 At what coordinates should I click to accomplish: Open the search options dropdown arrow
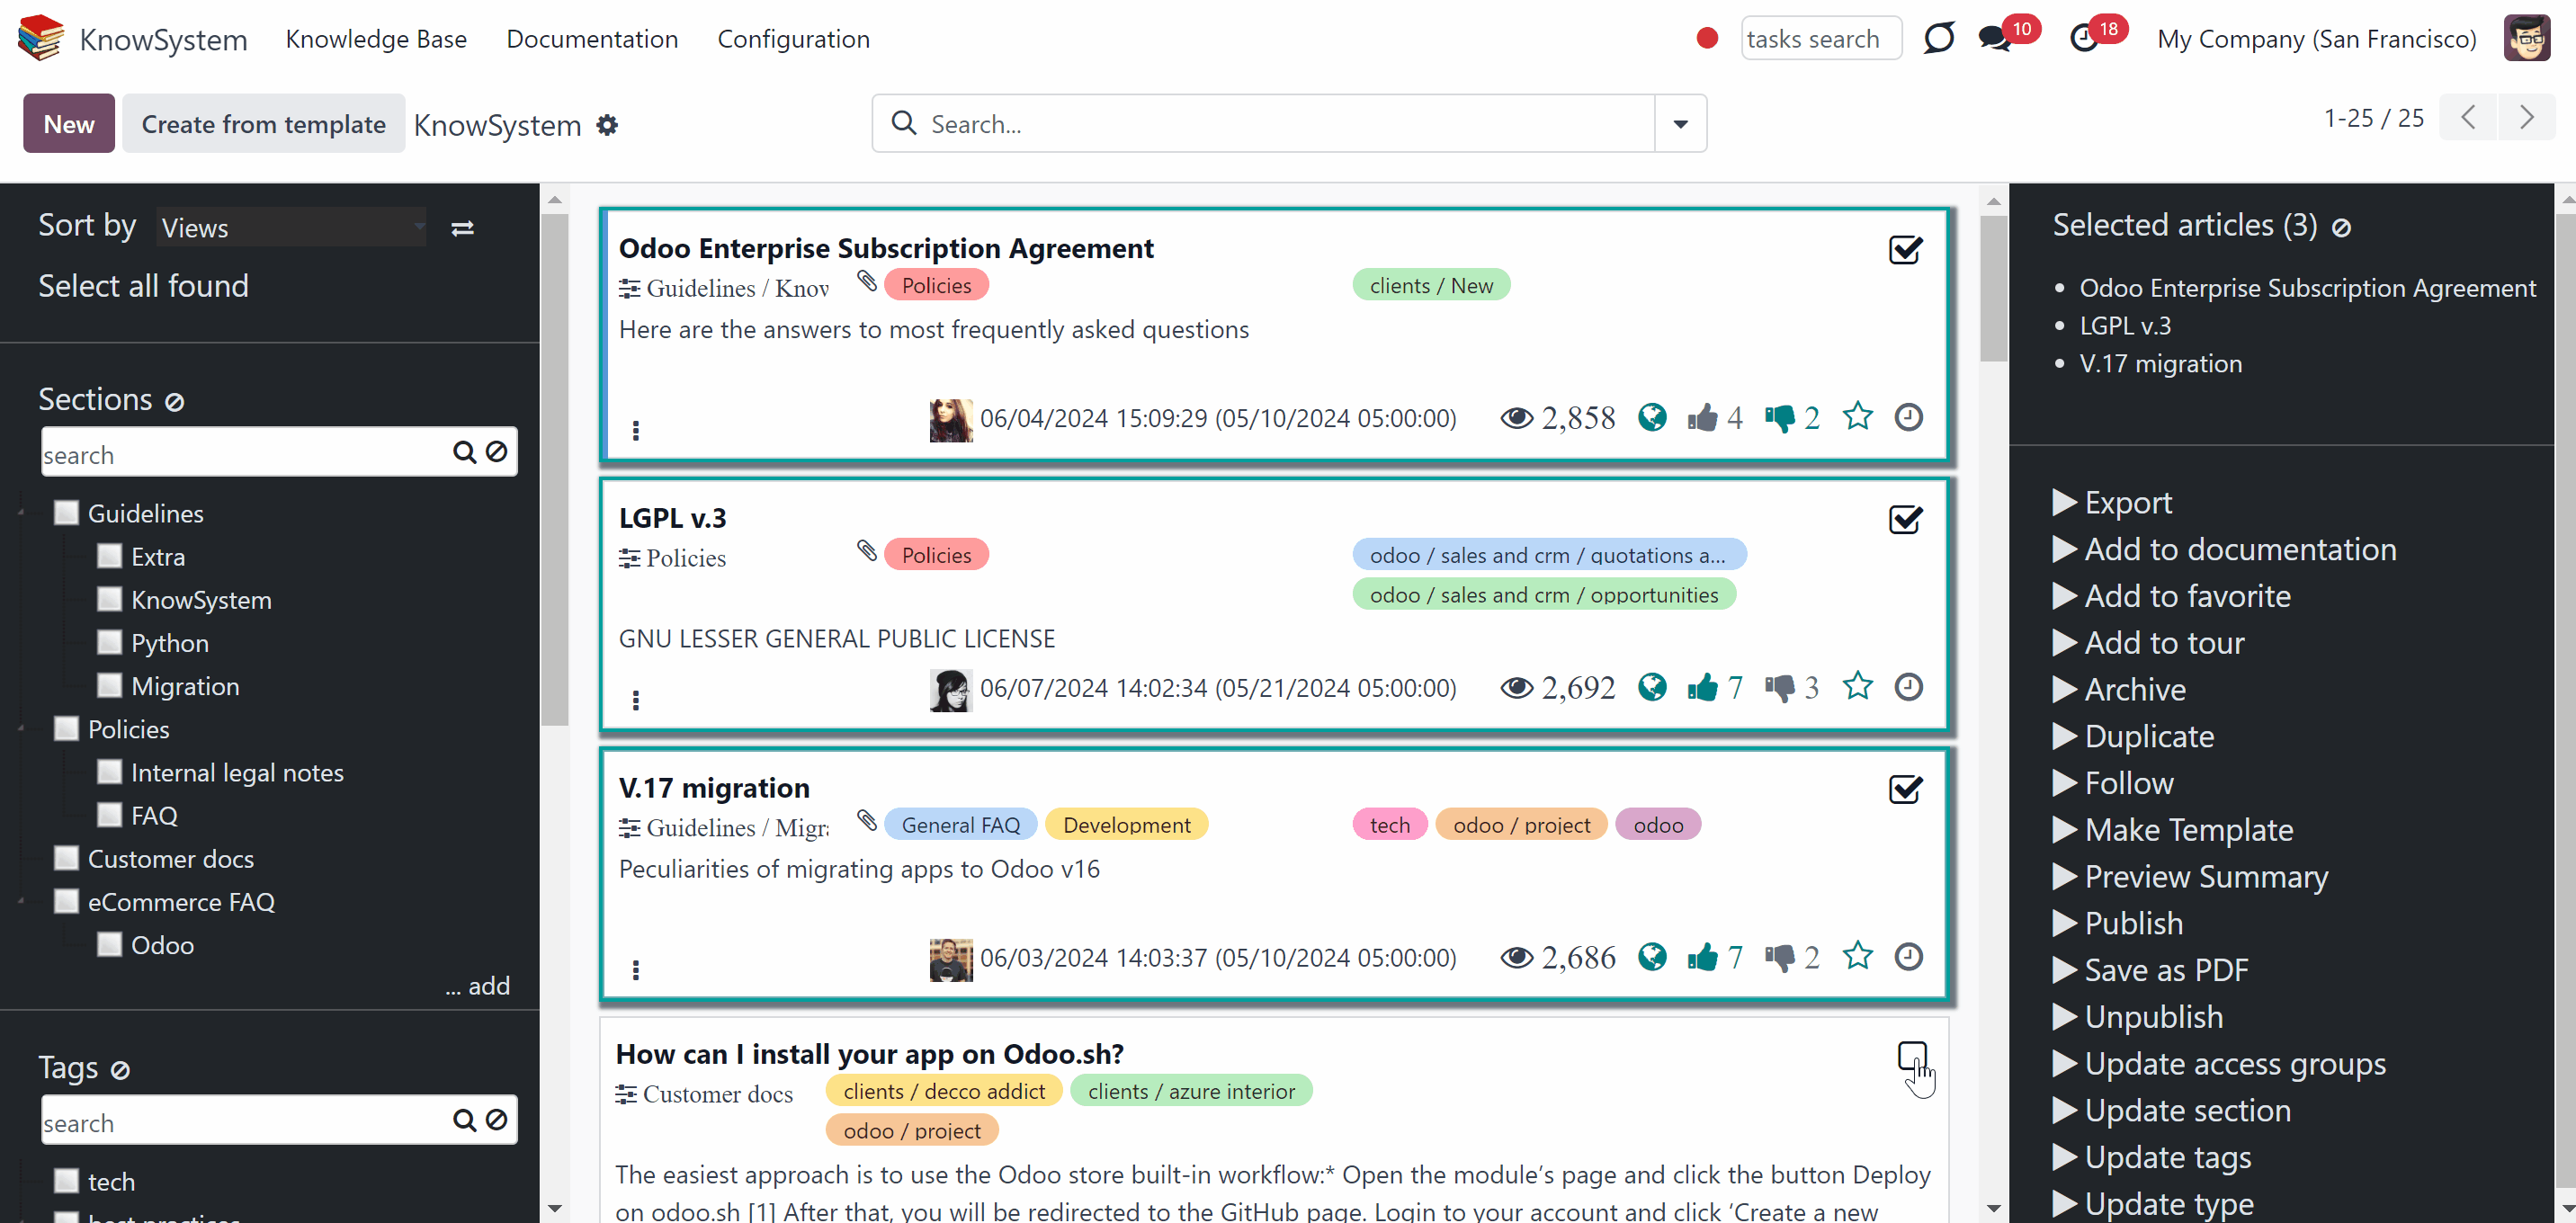coord(1680,124)
